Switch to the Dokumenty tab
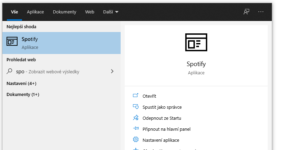The width and height of the screenshot is (288, 150). point(64,12)
